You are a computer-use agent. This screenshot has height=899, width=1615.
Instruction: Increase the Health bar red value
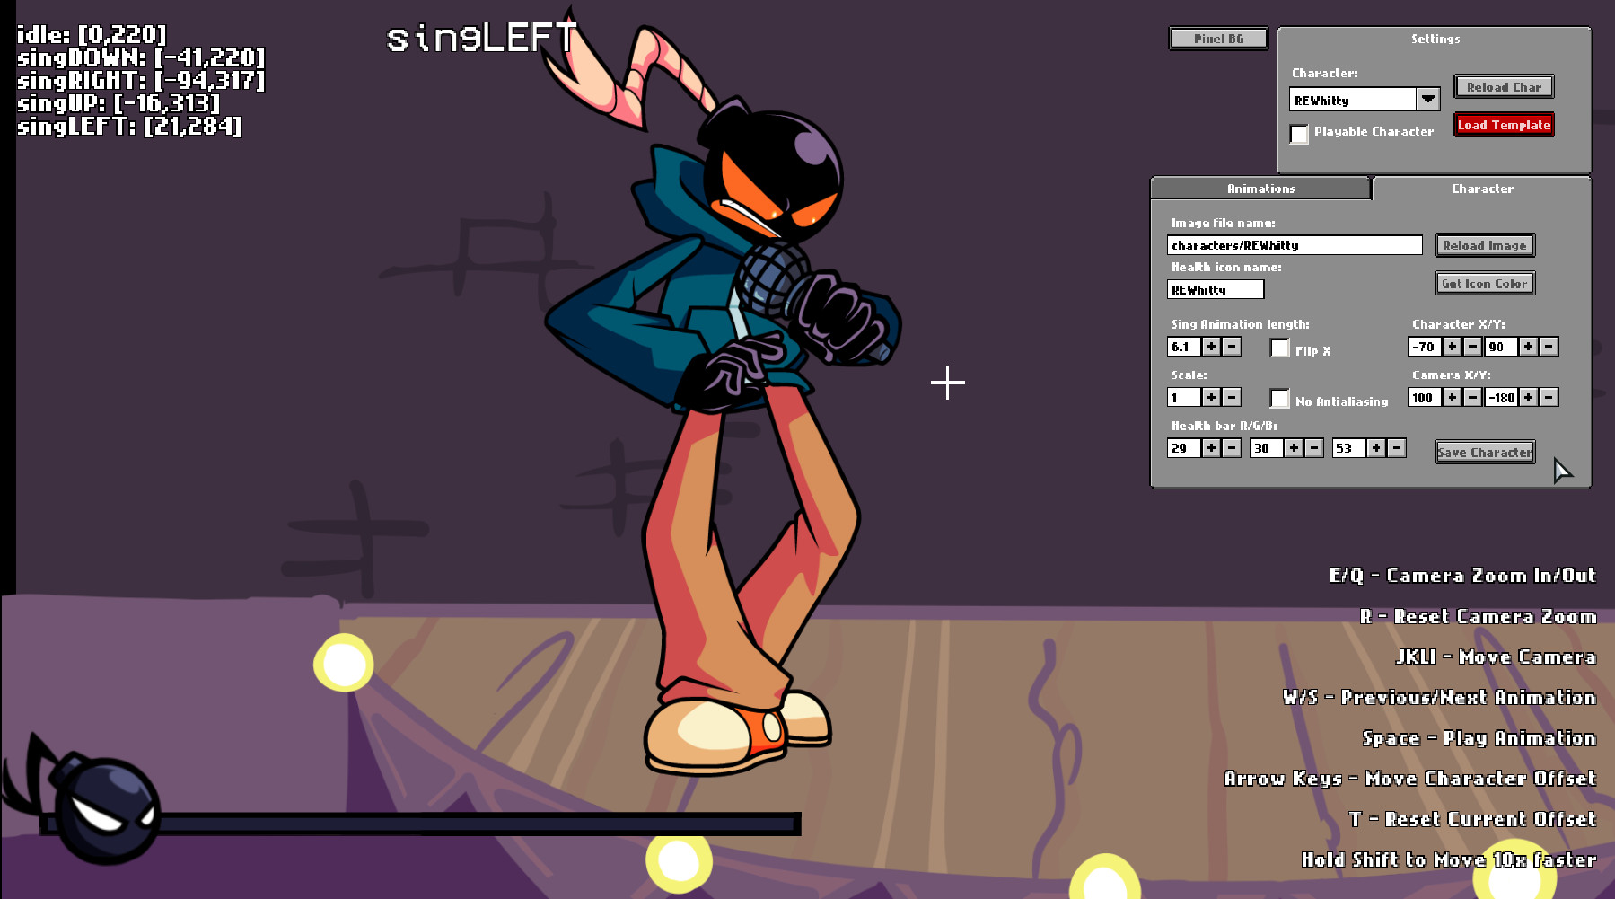tap(1211, 447)
